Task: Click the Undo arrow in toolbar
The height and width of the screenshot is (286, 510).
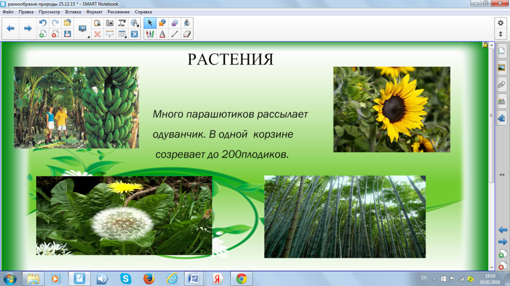Action: click(x=42, y=23)
